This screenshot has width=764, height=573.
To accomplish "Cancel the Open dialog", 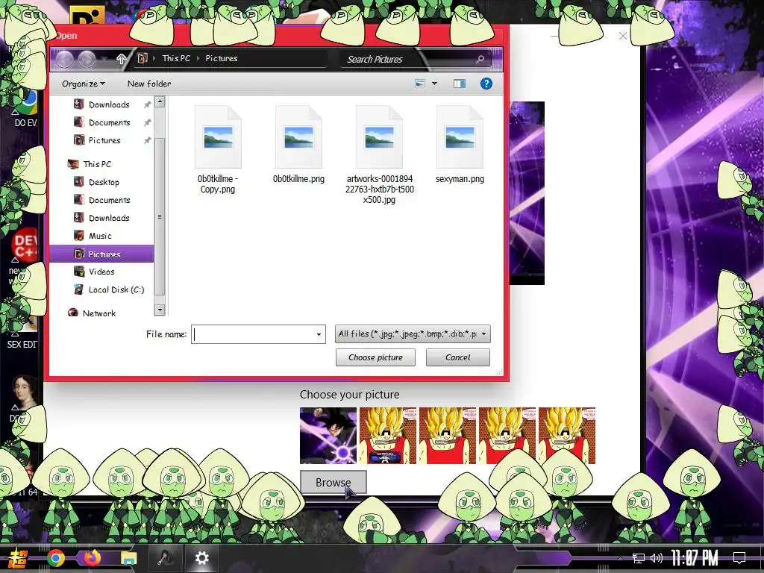I will point(457,357).
